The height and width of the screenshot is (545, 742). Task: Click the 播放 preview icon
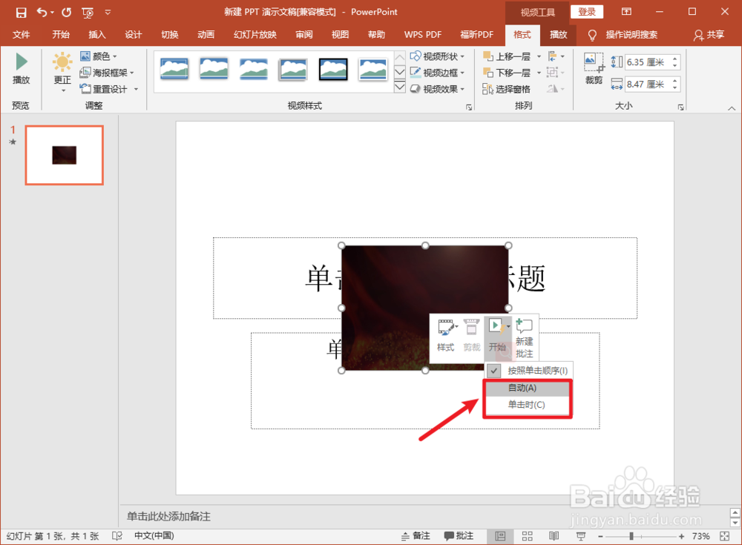point(21,67)
